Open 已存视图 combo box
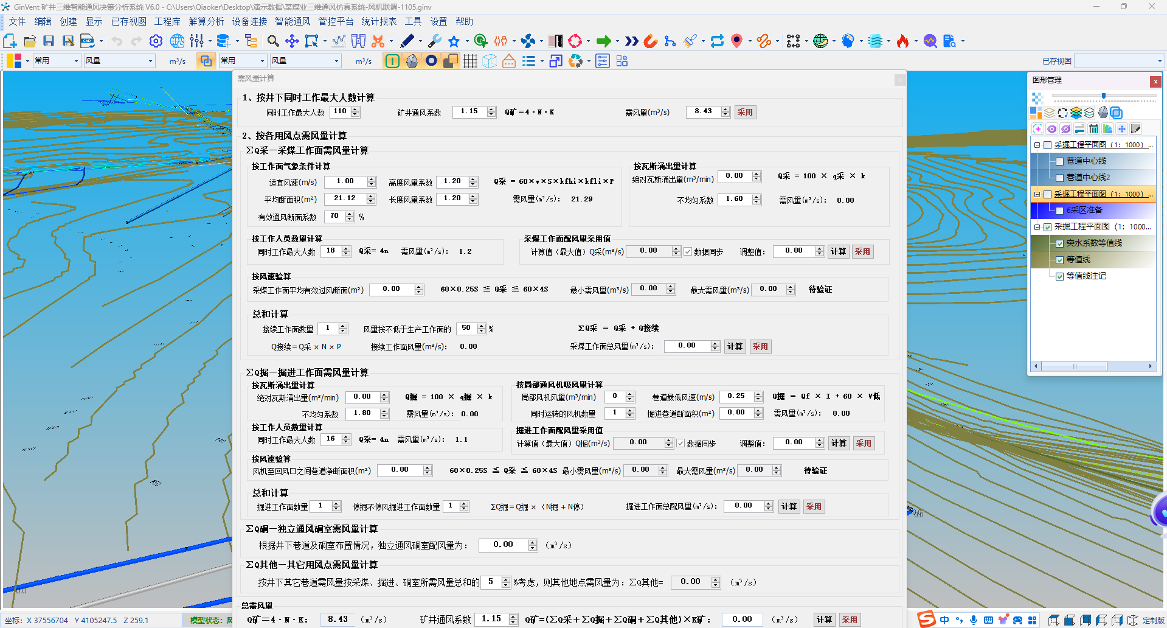 click(x=1119, y=61)
